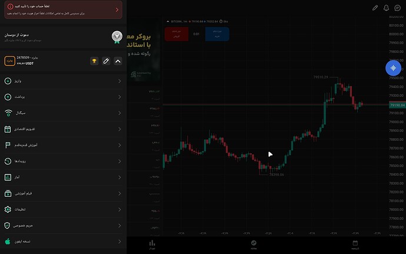
Task: Click the orange prize account badge
Action: [10, 61]
